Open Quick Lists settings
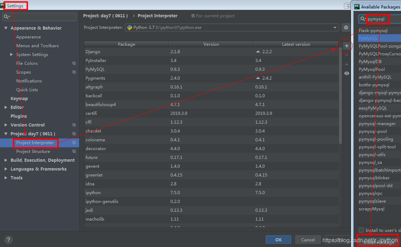Image resolution: width=401 pixels, height=247 pixels. click(x=27, y=90)
